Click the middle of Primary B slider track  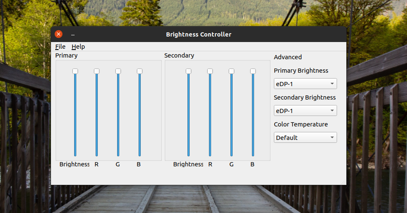[139, 114]
